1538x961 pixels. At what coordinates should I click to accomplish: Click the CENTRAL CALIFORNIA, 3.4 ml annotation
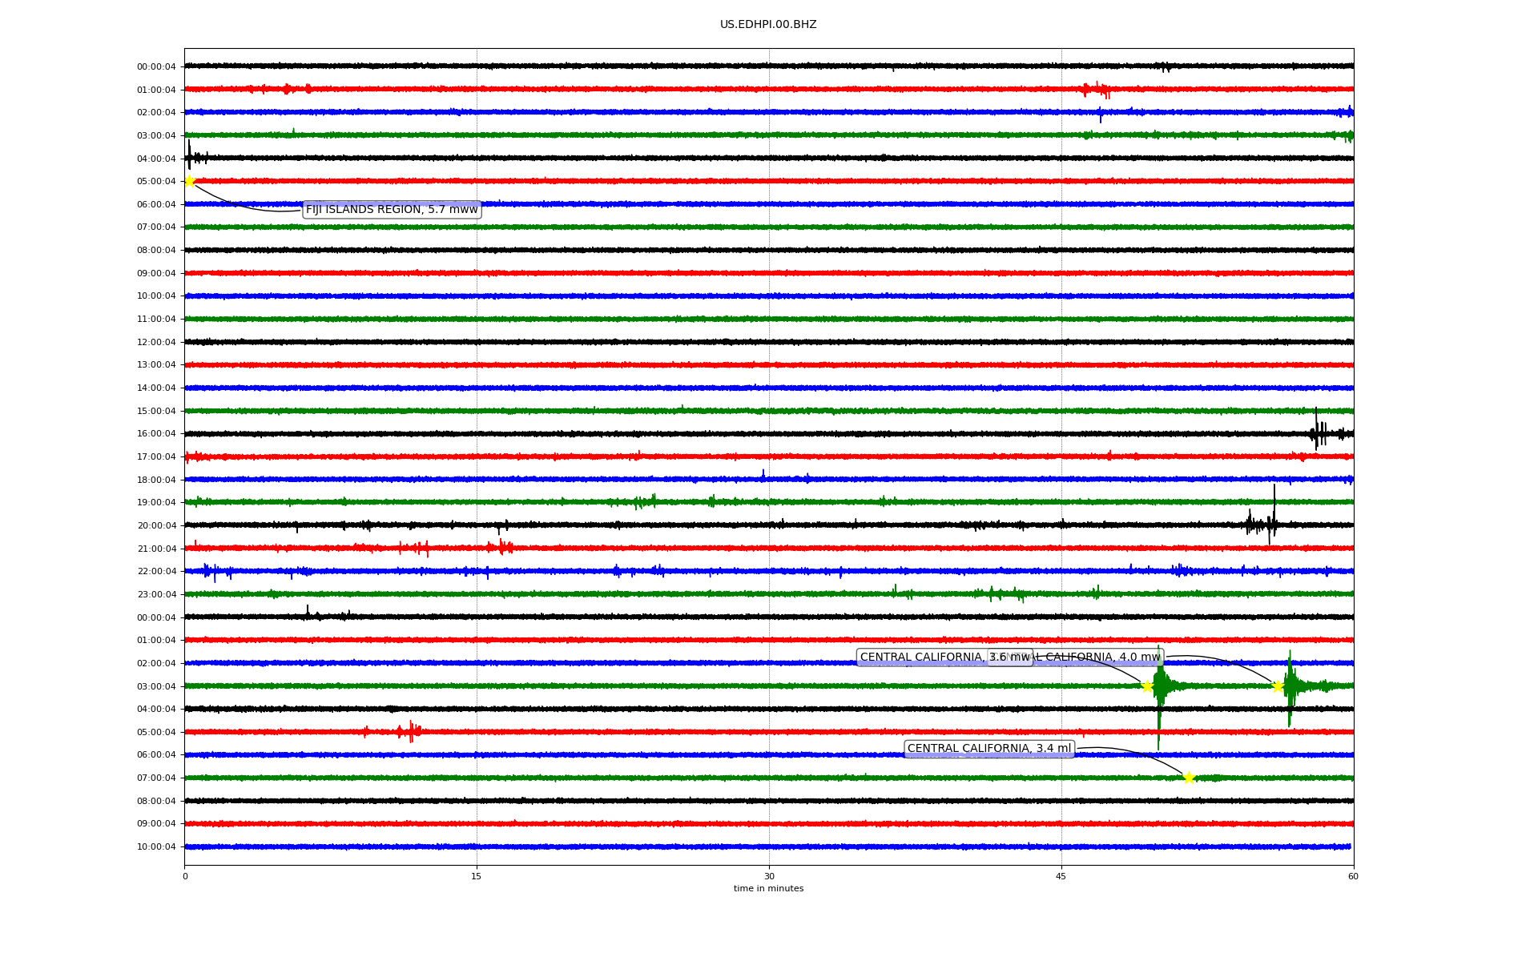[988, 749]
